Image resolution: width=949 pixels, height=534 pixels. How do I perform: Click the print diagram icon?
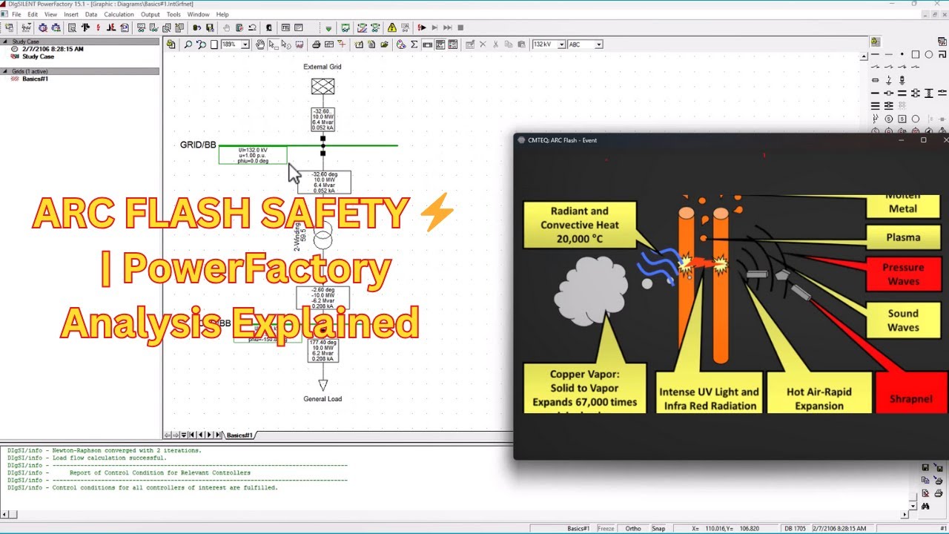317,44
